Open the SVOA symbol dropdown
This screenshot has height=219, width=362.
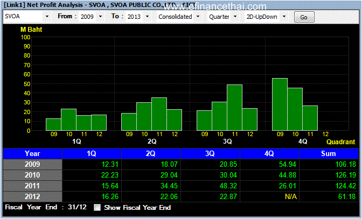(x=47, y=17)
